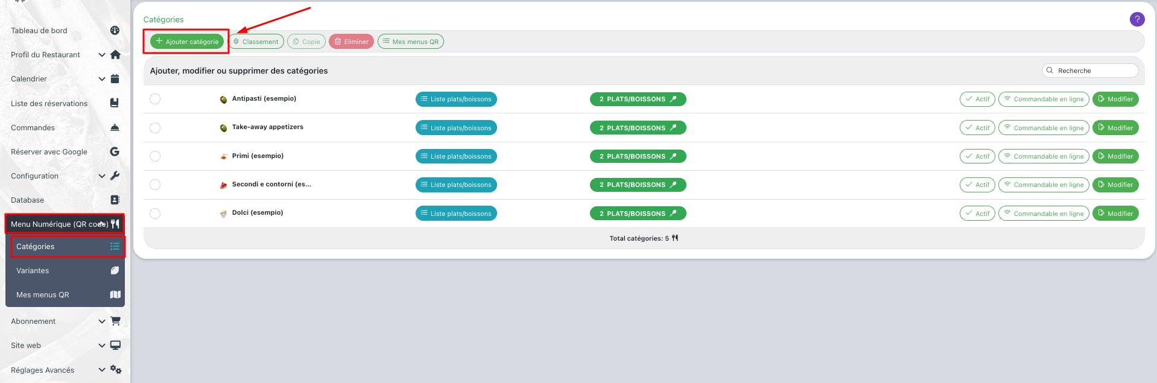Expand the Configuration chevron
This screenshot has width=1157, height=383.
[x=102, y=176]
